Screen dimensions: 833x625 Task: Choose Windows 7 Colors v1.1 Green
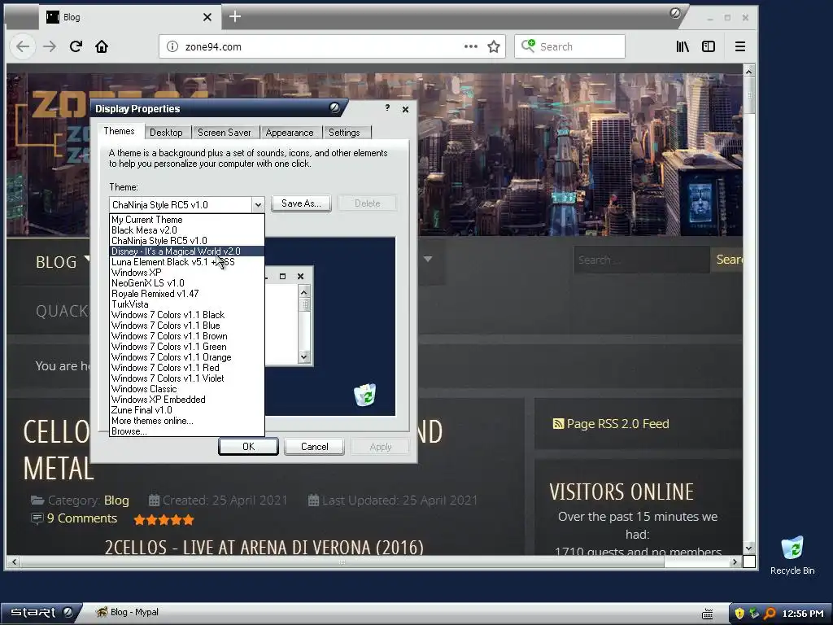coord(186,347)
